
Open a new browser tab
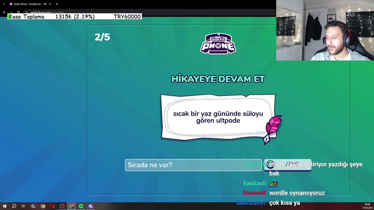[x=57, y=4]
